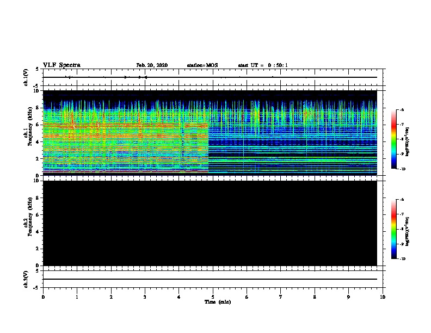This screenshot has width=431, height=333.
Task: Select the date text "Feb. 20, 2020"
Action: 152,65
